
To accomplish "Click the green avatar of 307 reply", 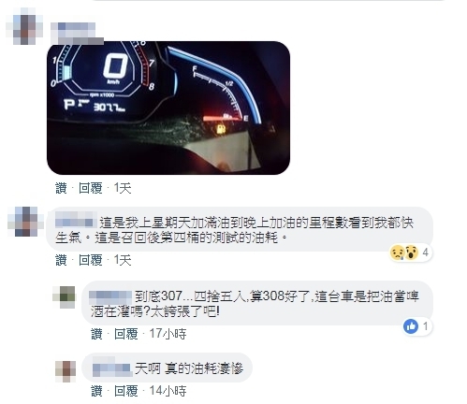I will (x=64, y=297).
